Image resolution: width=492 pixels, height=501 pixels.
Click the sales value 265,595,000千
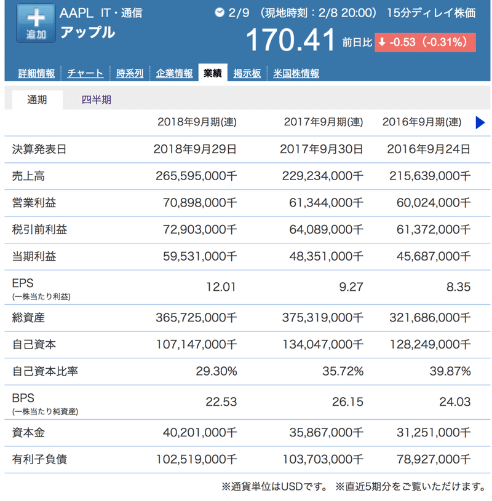pyautogui.click(x=196, y=176)
